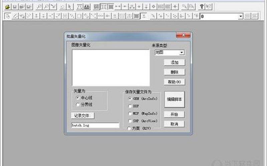Open the layer value dropdown showing 0
The width and height of the screenshot is (267, 166).
(240, 16)
